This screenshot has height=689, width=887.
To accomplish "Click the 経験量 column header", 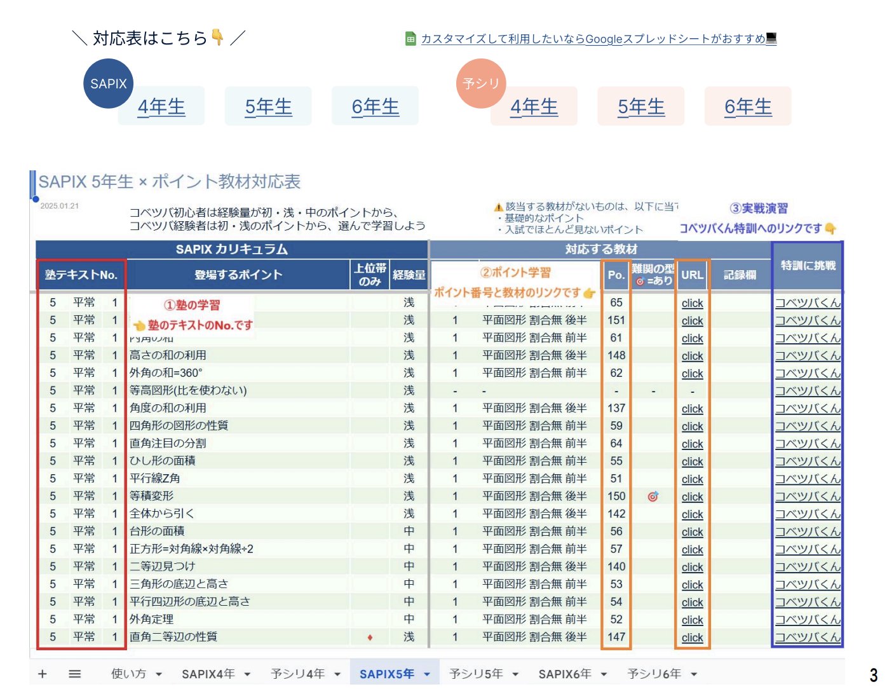I will click(409, 275).
